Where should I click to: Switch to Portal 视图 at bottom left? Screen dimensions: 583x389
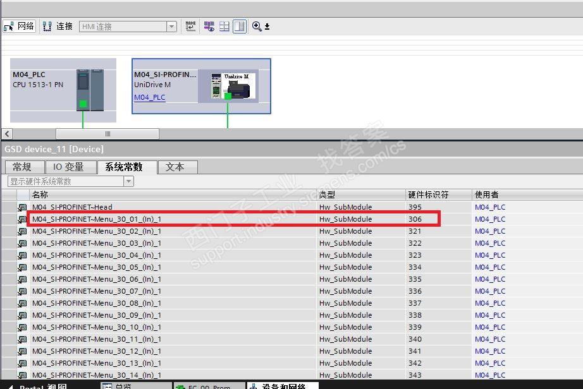37,386
